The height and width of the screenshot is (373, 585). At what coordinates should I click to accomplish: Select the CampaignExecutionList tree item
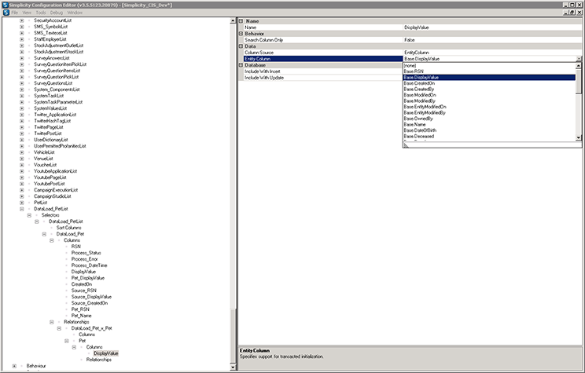tap(56, 190)
